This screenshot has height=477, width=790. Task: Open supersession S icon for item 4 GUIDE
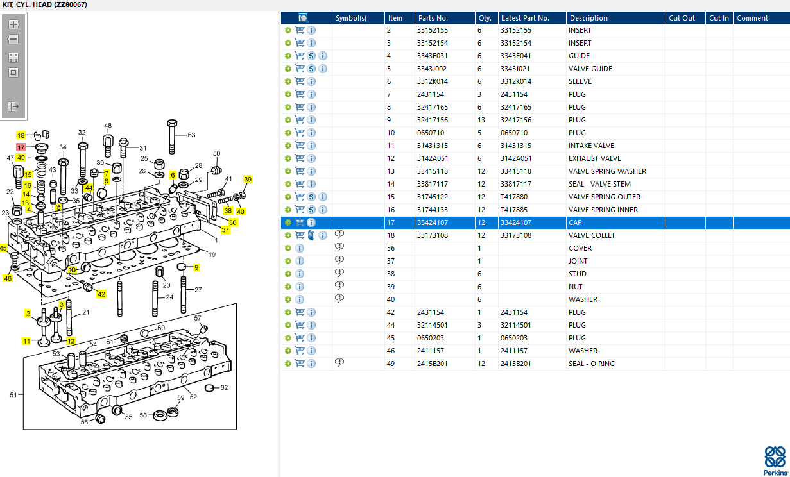tap(311, 56)
